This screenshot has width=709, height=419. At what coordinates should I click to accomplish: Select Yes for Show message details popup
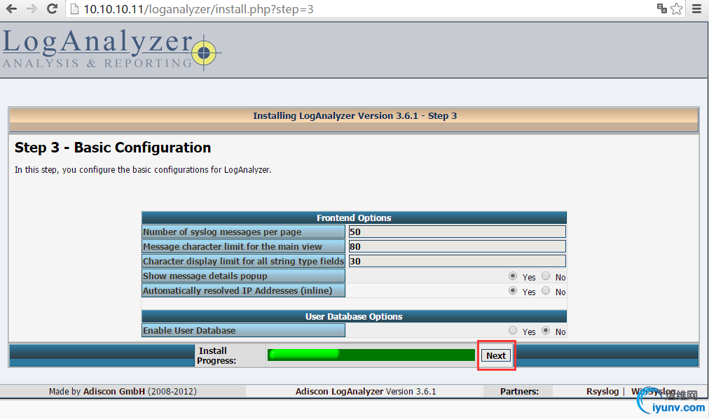click(513, 276)
